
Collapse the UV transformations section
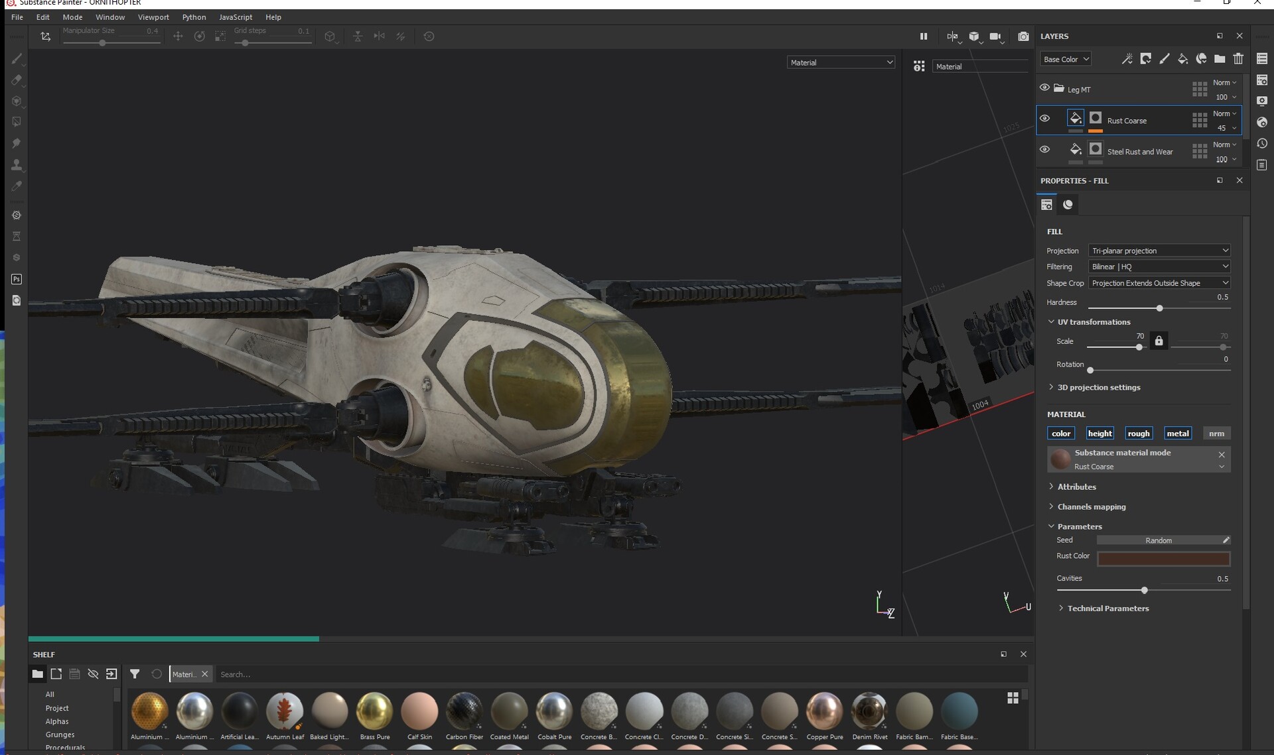pyautogui.click(x=1052, y=321)
